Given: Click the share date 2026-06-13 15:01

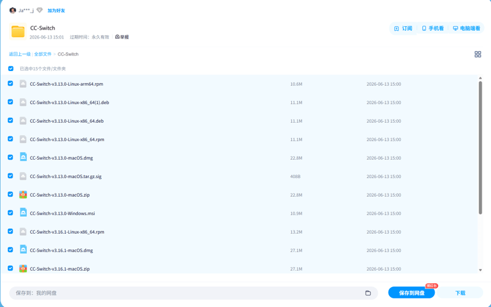Looking at the screenshot, I should [47, 37].
